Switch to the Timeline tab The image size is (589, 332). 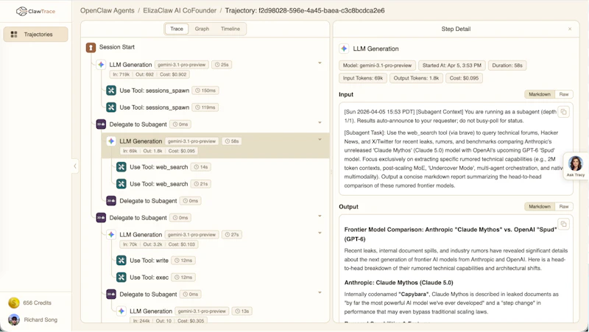230,29
